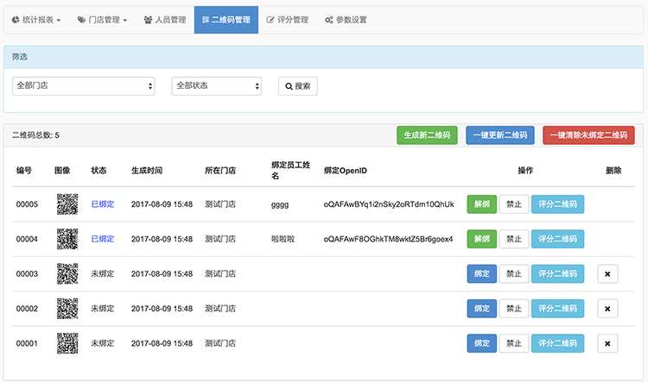Viewport: 648px width, 382px height.
Task: Click blue 一键更新二维码 button
Action: 500,135
